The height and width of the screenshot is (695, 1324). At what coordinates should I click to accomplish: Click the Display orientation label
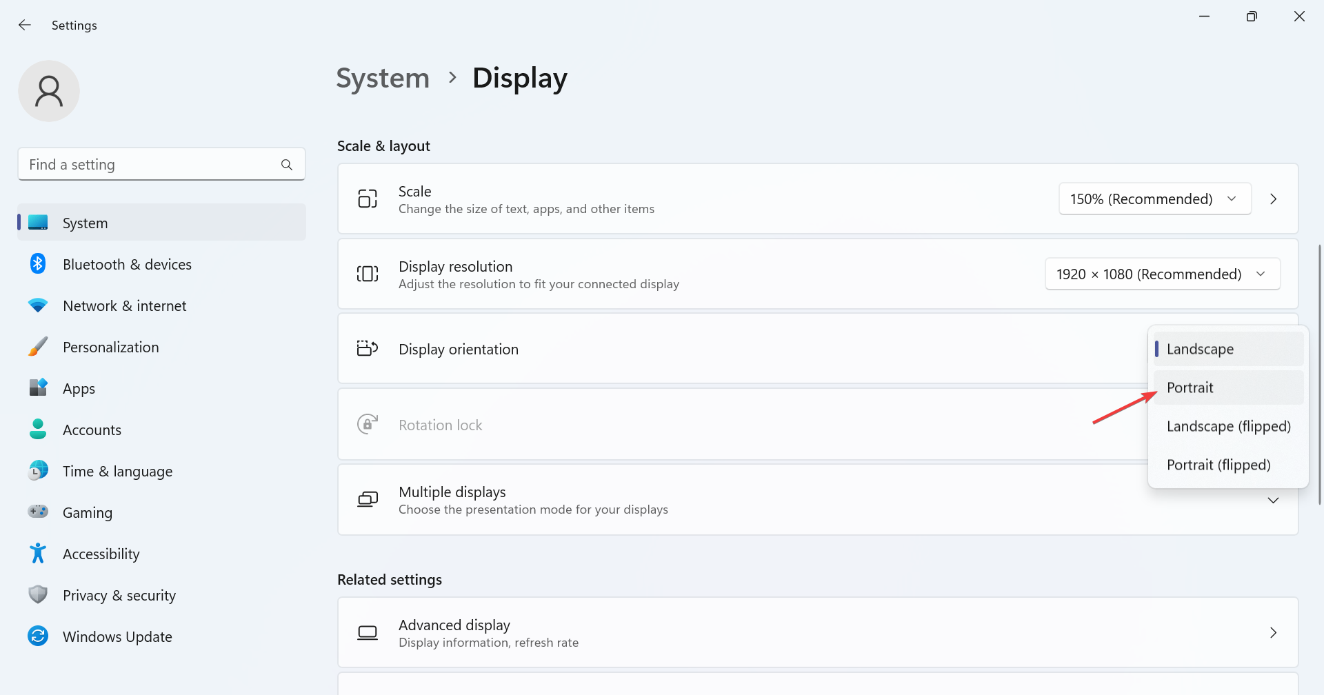click(x=459, y=349)
